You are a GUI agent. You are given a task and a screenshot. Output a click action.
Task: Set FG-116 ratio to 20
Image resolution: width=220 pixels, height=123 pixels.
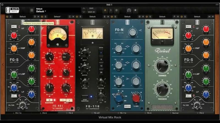click(x=101, y=72)
